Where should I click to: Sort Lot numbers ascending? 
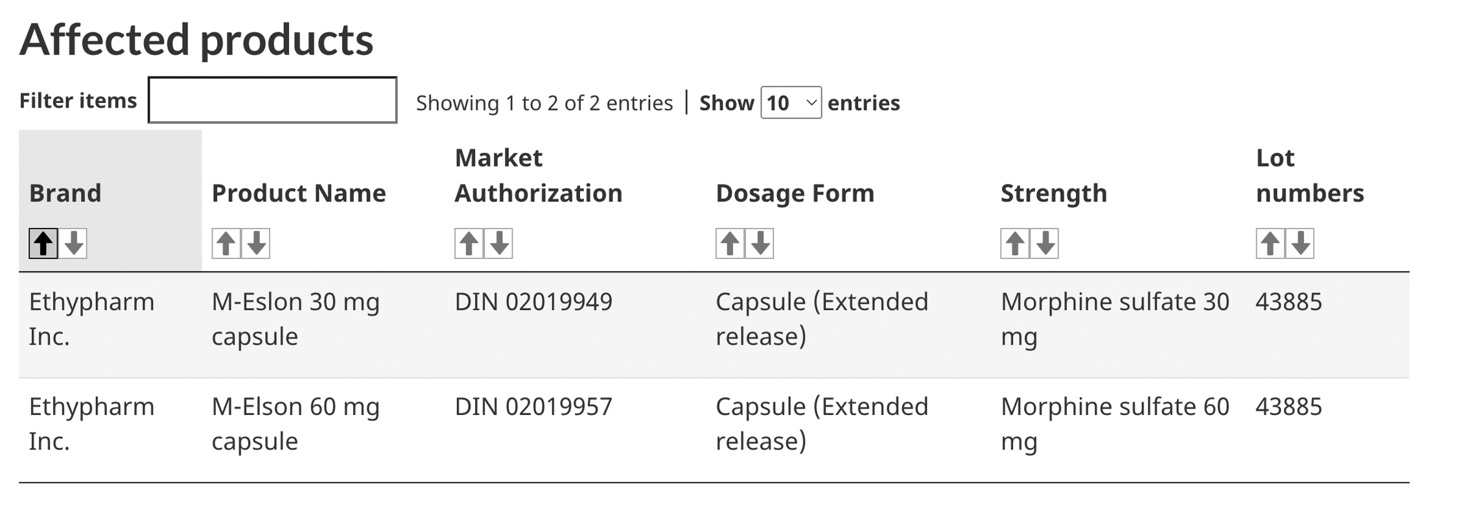coord(1270,243)
